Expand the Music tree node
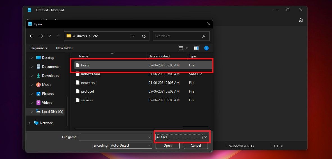332x159 pixels. pyautogui.click(x=32, y=85)
